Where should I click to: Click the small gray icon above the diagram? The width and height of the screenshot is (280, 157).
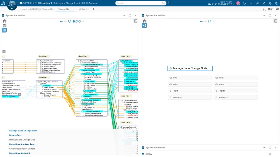(4, 52)
